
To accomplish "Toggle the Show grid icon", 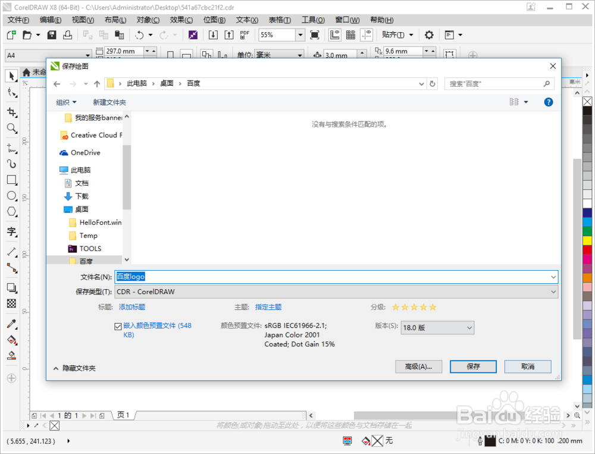I will (x=350, y=35).
